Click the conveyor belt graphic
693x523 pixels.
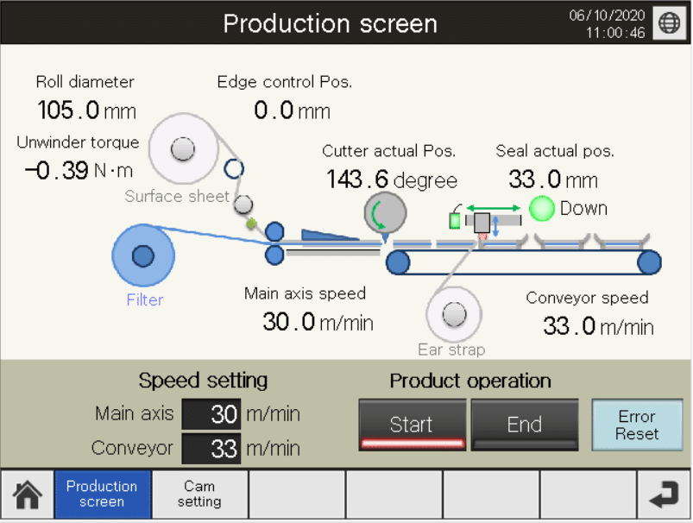click(522, 261)
